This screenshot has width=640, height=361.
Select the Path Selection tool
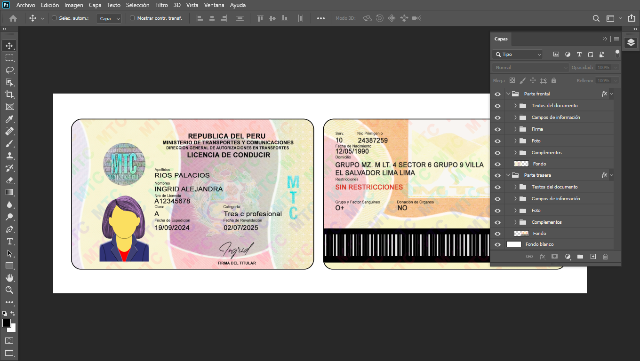[9, 253]
